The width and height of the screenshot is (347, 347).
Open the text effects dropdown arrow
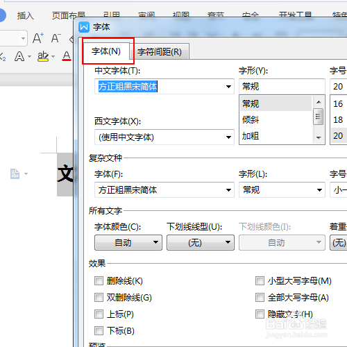(29, 56)
